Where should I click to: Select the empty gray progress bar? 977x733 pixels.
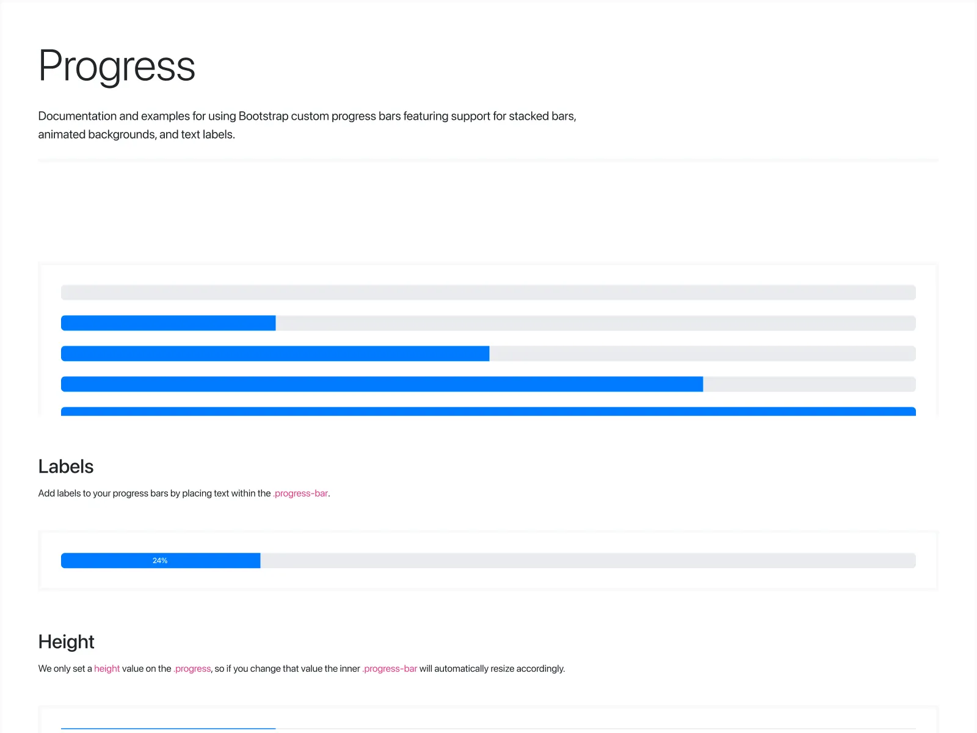tap(488, 293)
